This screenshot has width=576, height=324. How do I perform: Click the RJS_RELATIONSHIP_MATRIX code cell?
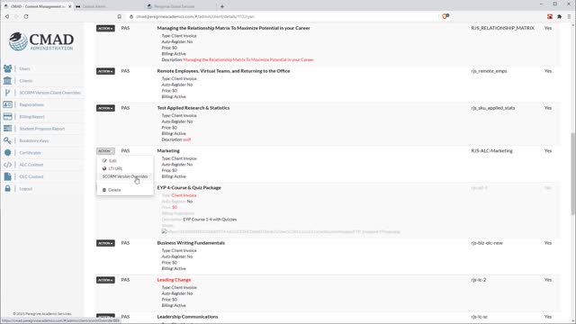pos(502,28)
